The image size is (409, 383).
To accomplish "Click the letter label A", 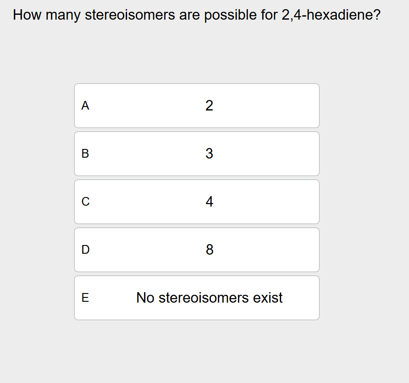I will tap(85, 106).
